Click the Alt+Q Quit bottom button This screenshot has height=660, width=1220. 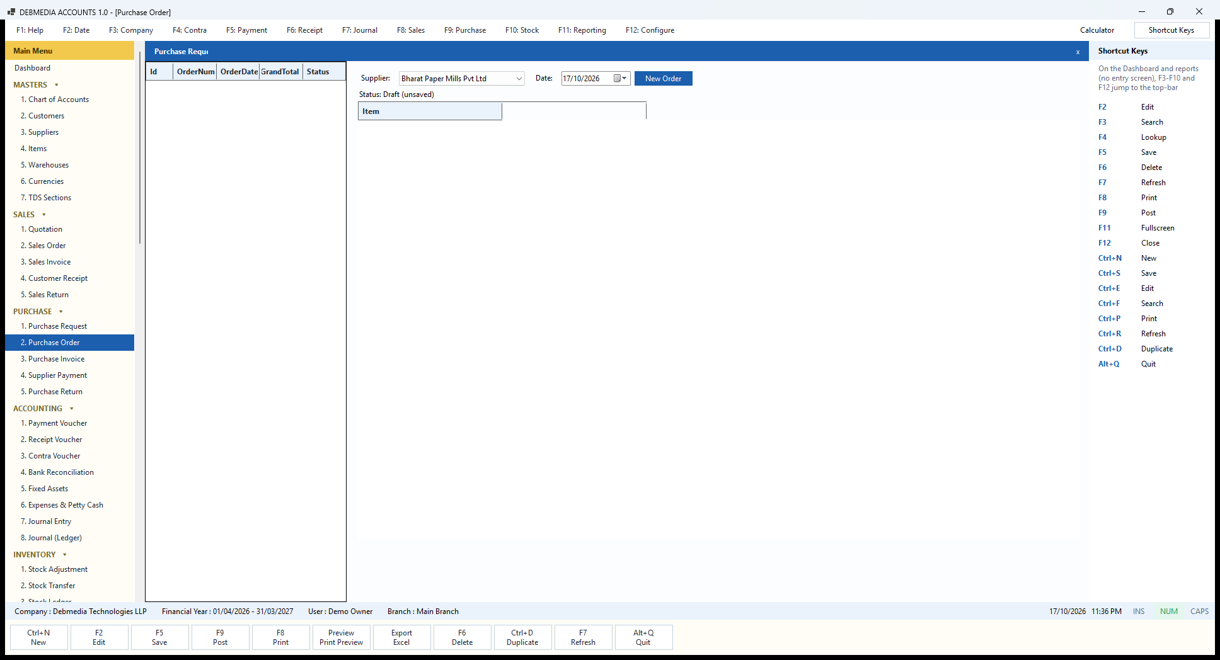[x=643, y=637]
